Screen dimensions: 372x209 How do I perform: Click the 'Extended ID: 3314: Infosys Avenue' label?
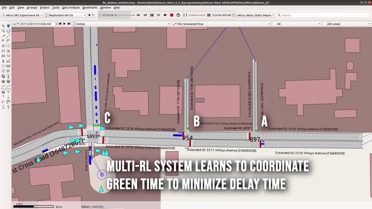pyautogui.click(x=303, y=129)
